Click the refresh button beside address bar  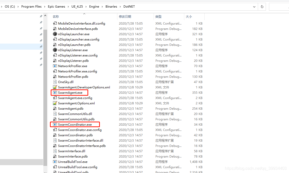coord(262,7)
